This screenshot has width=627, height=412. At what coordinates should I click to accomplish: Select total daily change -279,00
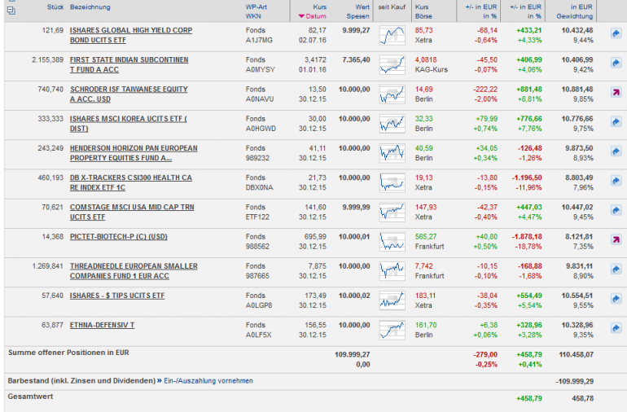tap(485, 354)
